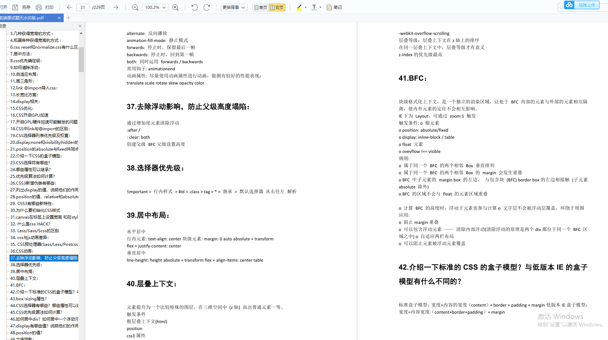Open outline item 7.居中方法

click(21, 54)
